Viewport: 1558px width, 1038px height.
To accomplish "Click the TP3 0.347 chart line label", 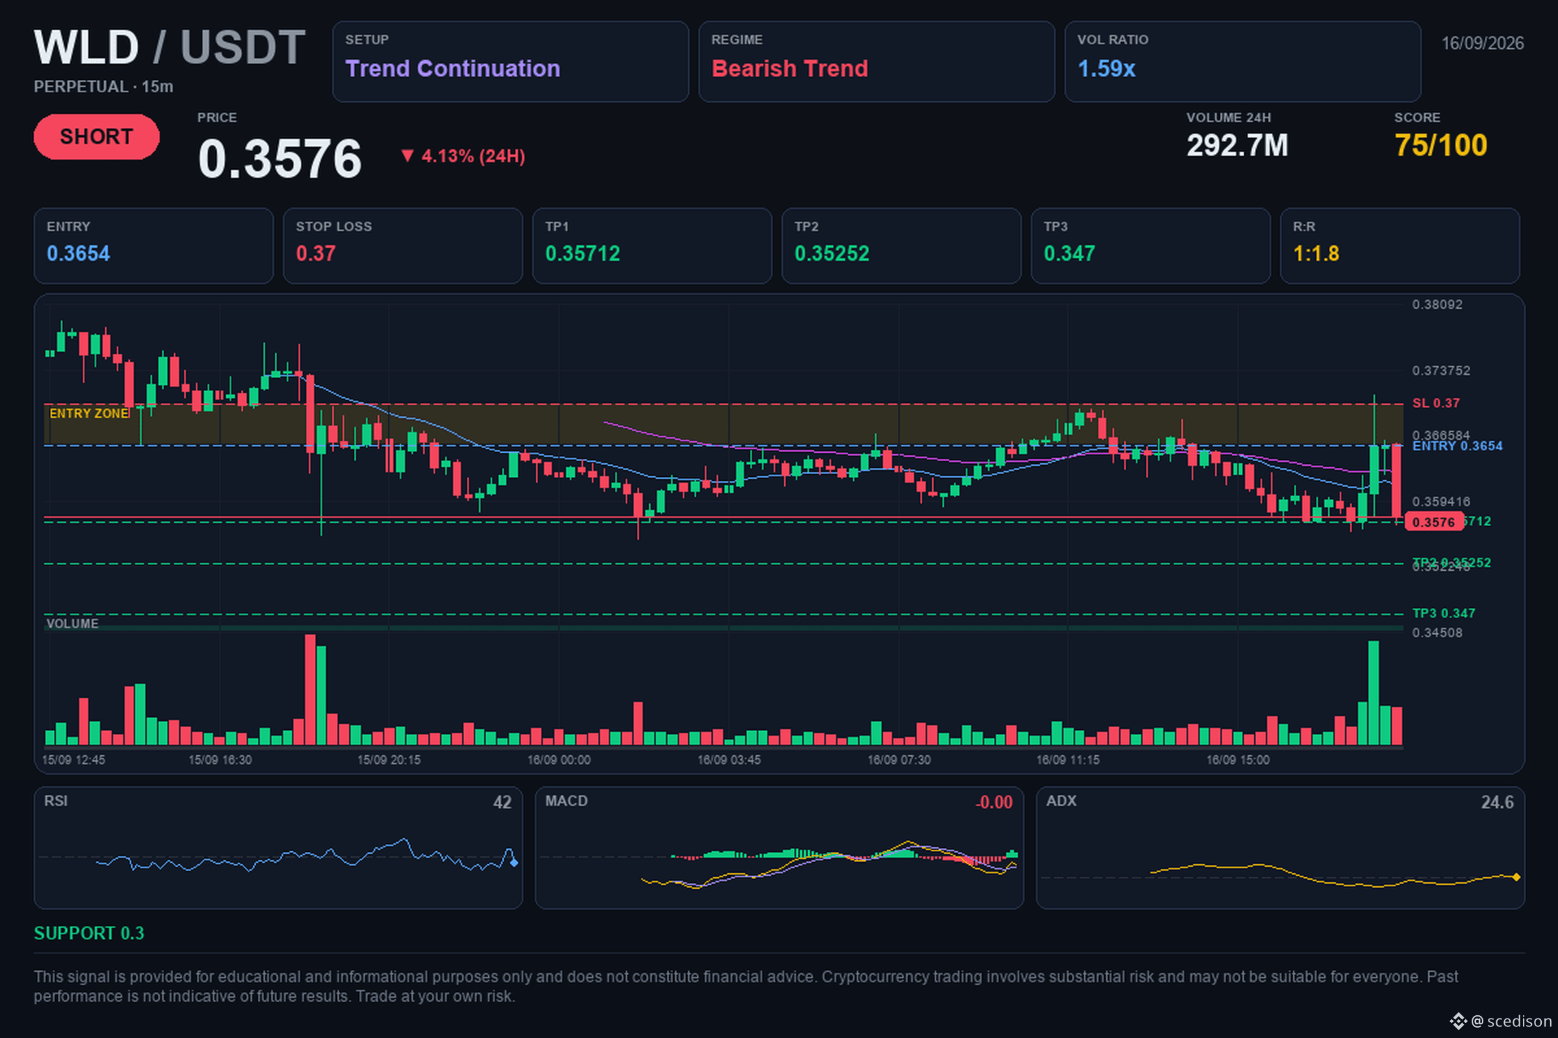I will (x=1443, y=613).
